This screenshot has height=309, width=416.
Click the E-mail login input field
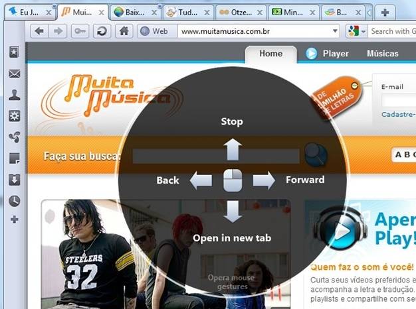coord(399,101)
